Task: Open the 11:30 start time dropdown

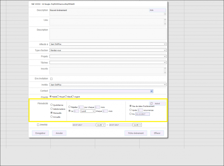Action: pyautogui.click(x=101, y=125)
